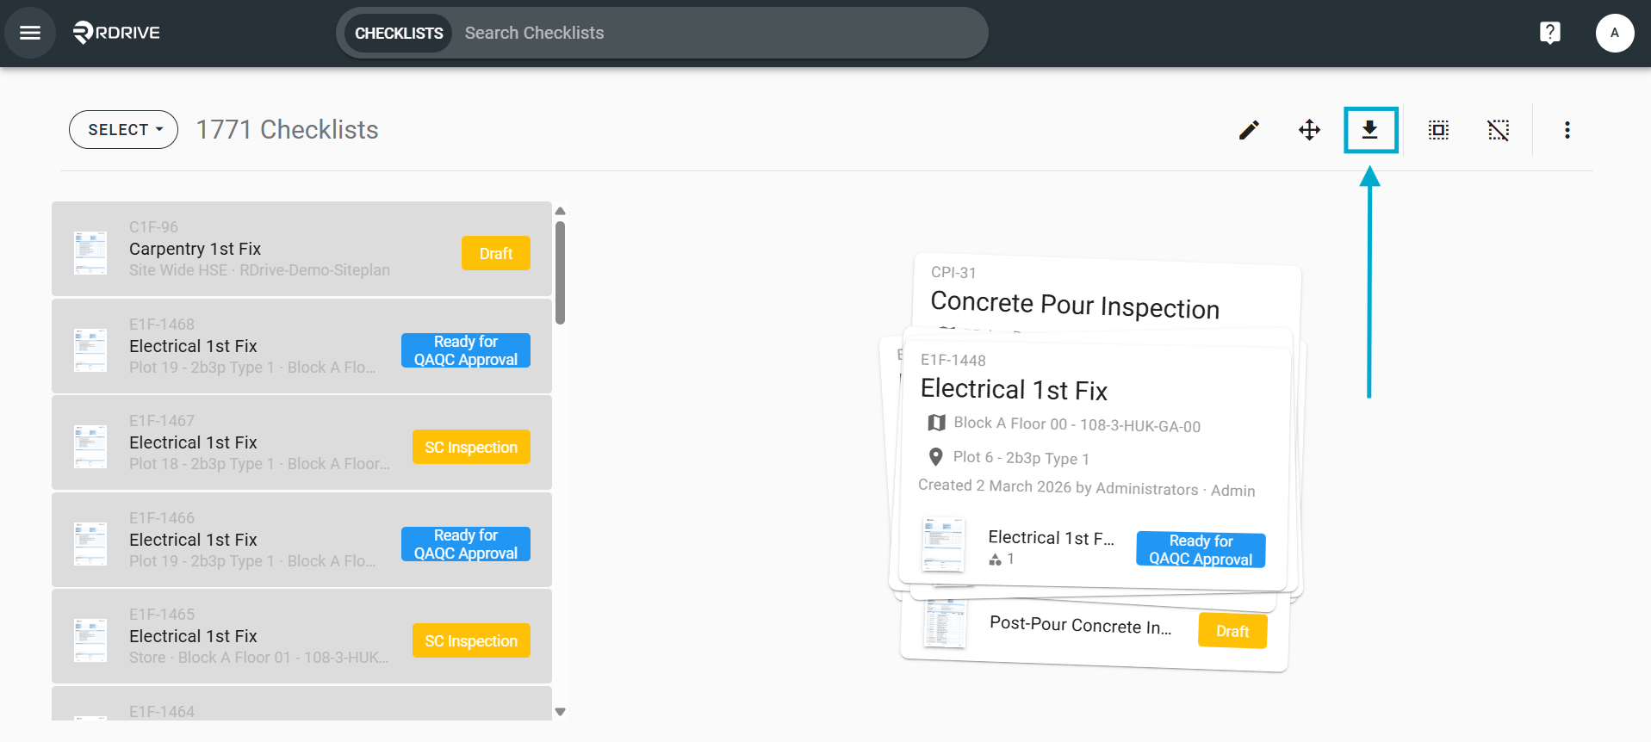Open the hamburger navigation menu
Viewport: 1651px width, 742px height.
tap(30, 33)
